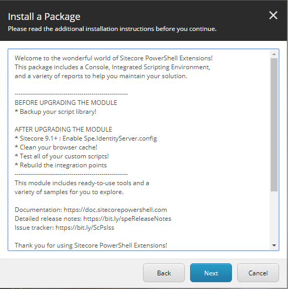Click the Clean your browser cache line

(x=56, y=147)
